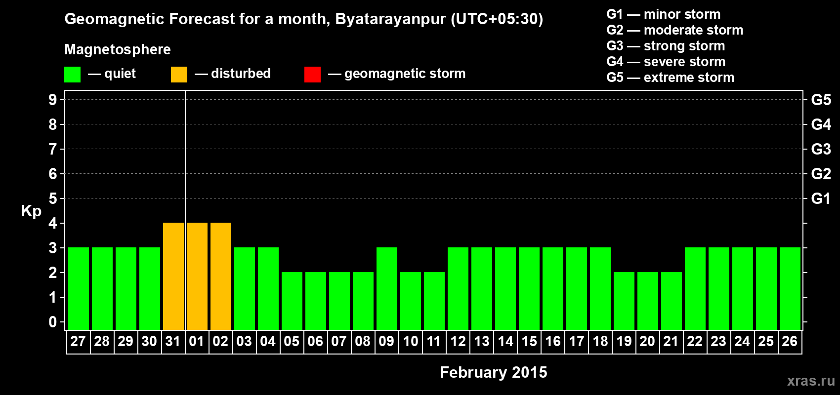Click the date label '03' on the x-axis
Viewport: 840px width, 395px height.
244,342
